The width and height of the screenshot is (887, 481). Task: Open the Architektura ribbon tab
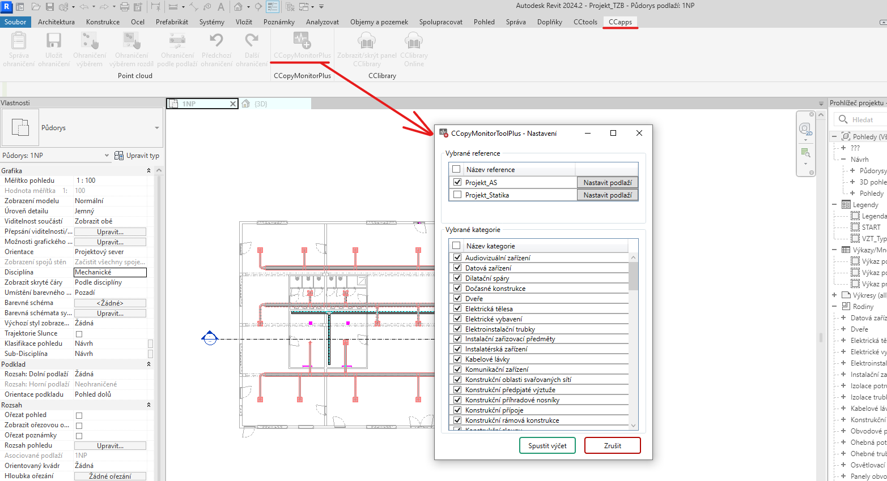[56, 22]
